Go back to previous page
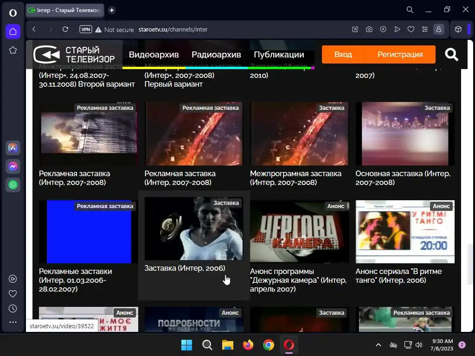 pyautogui.click(x=34, y=29)
